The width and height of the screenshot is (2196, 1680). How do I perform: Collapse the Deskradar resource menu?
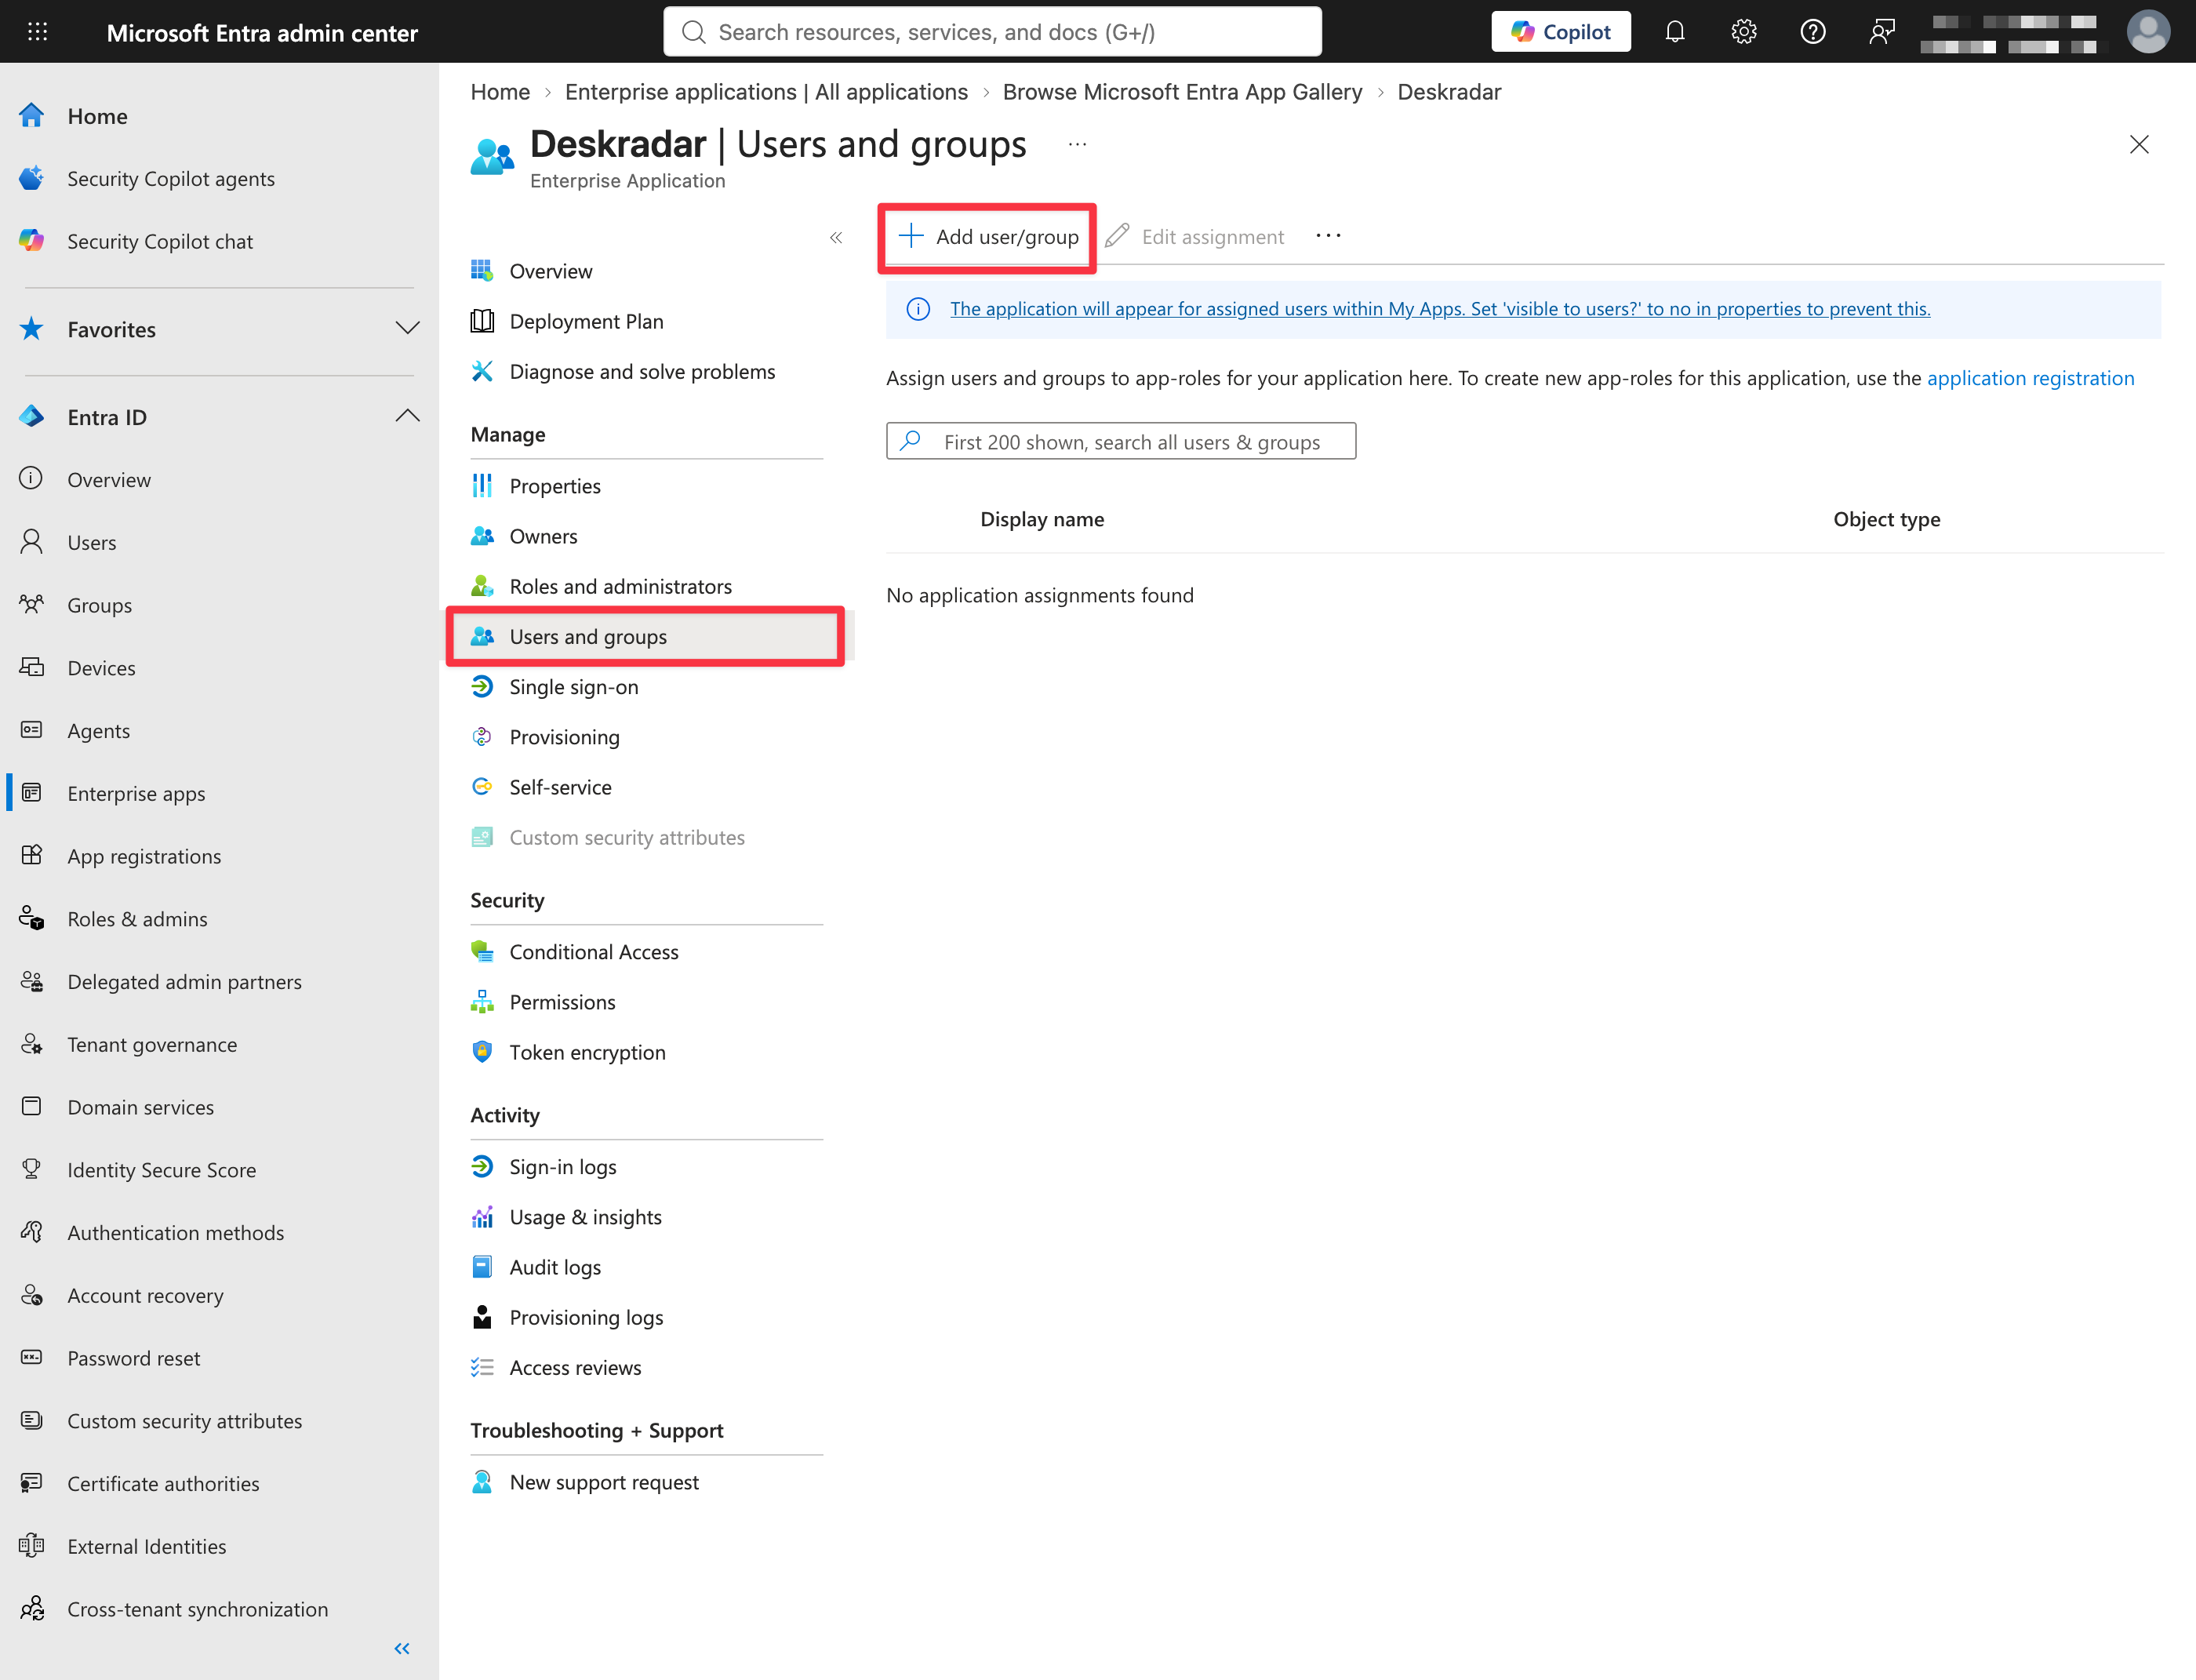836,237
